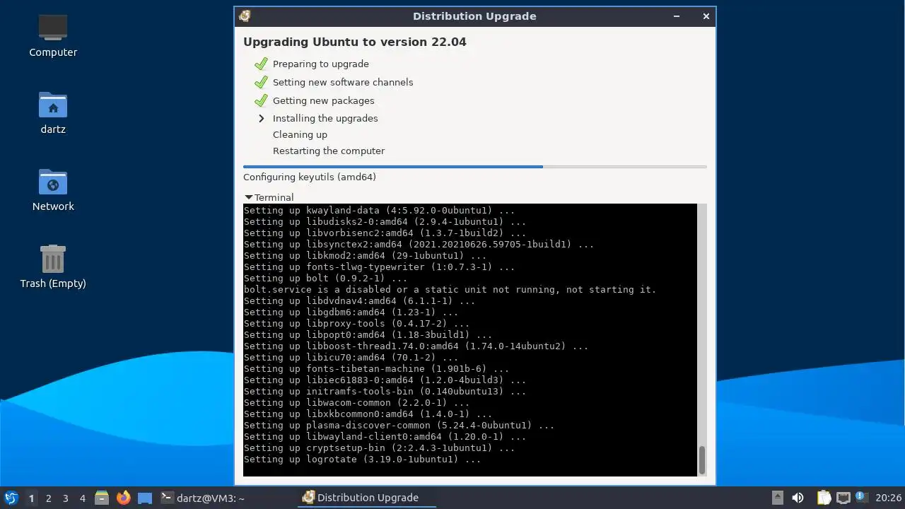Click the 20:26 clock in the panel
This screenshot has height=509, width=905.
coord(888,498)
